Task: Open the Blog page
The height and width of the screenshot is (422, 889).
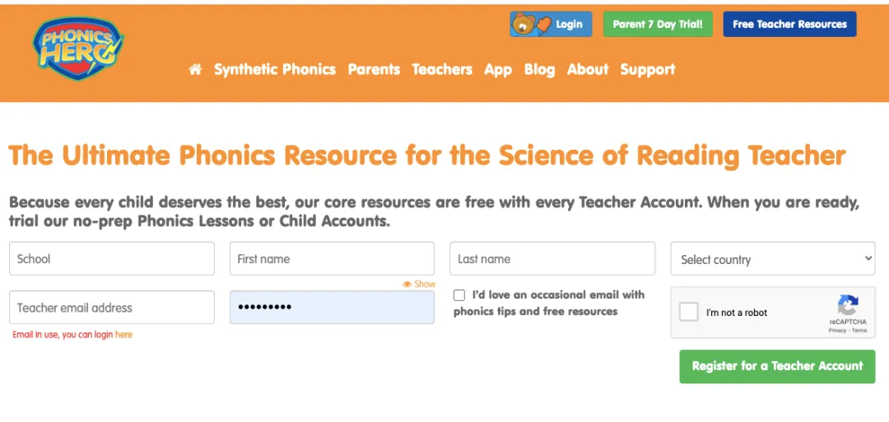Action: point(539,70)
